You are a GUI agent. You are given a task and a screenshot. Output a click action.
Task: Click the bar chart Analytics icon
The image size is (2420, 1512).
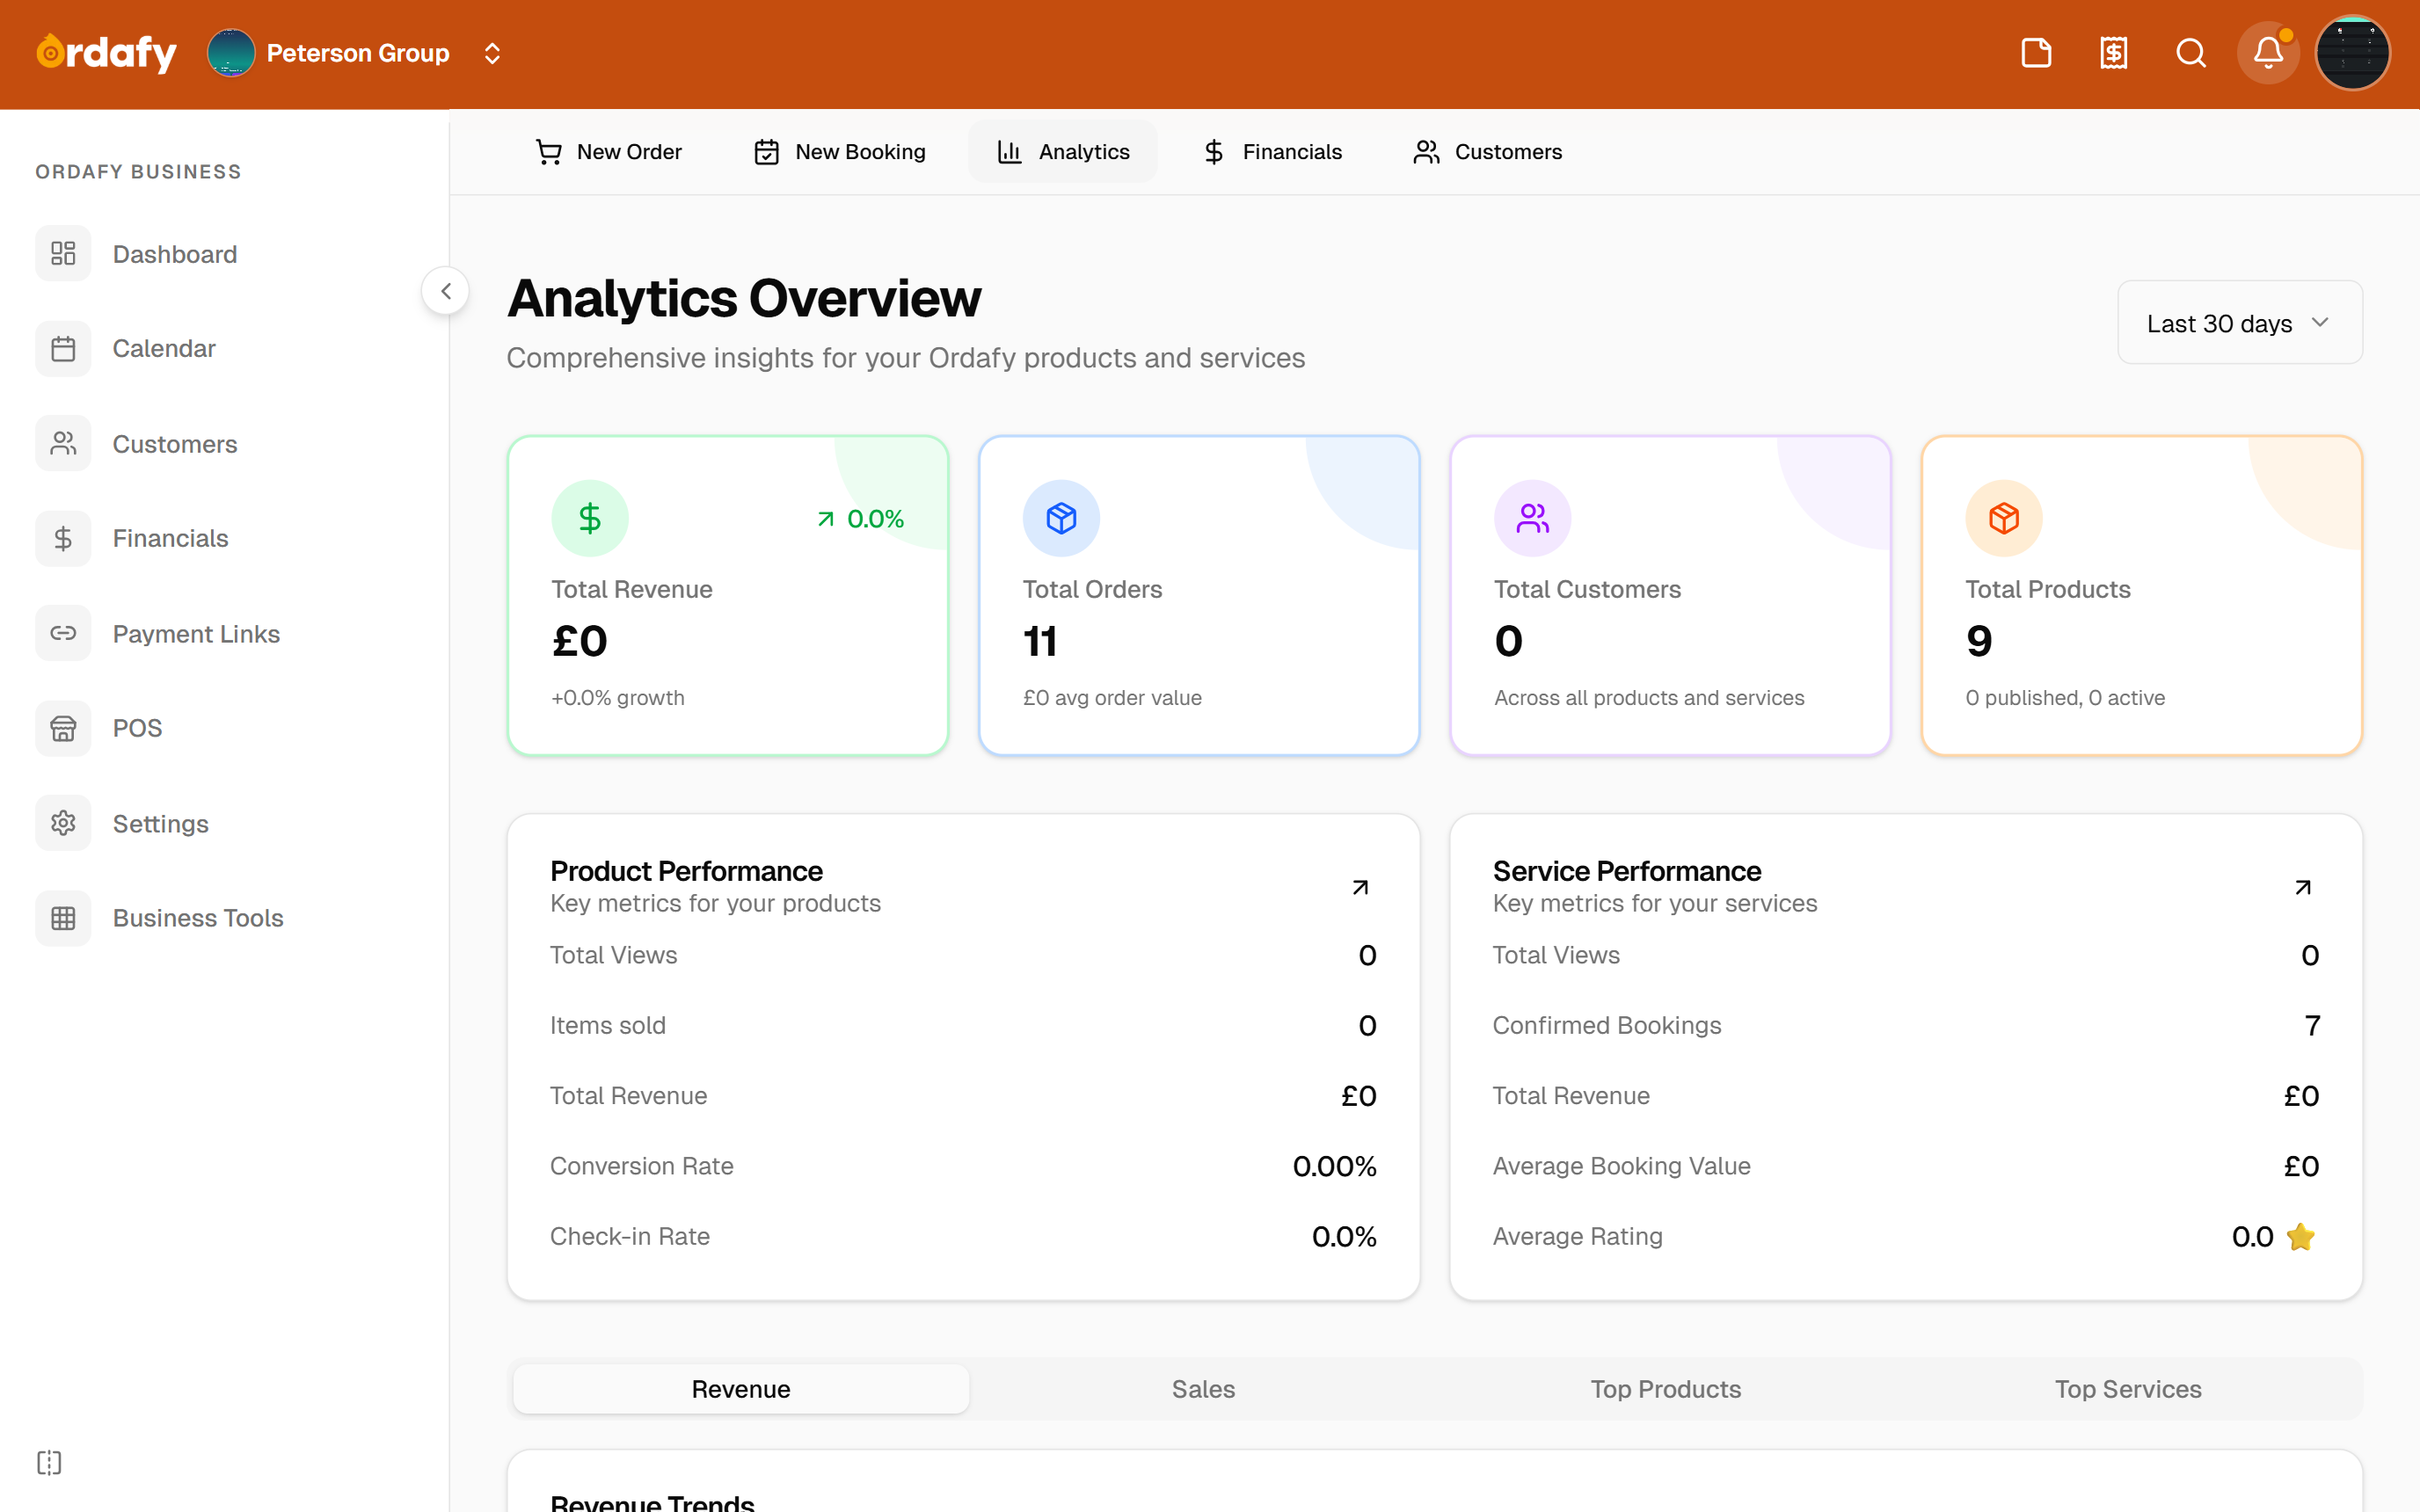(x=1009, y=152)
